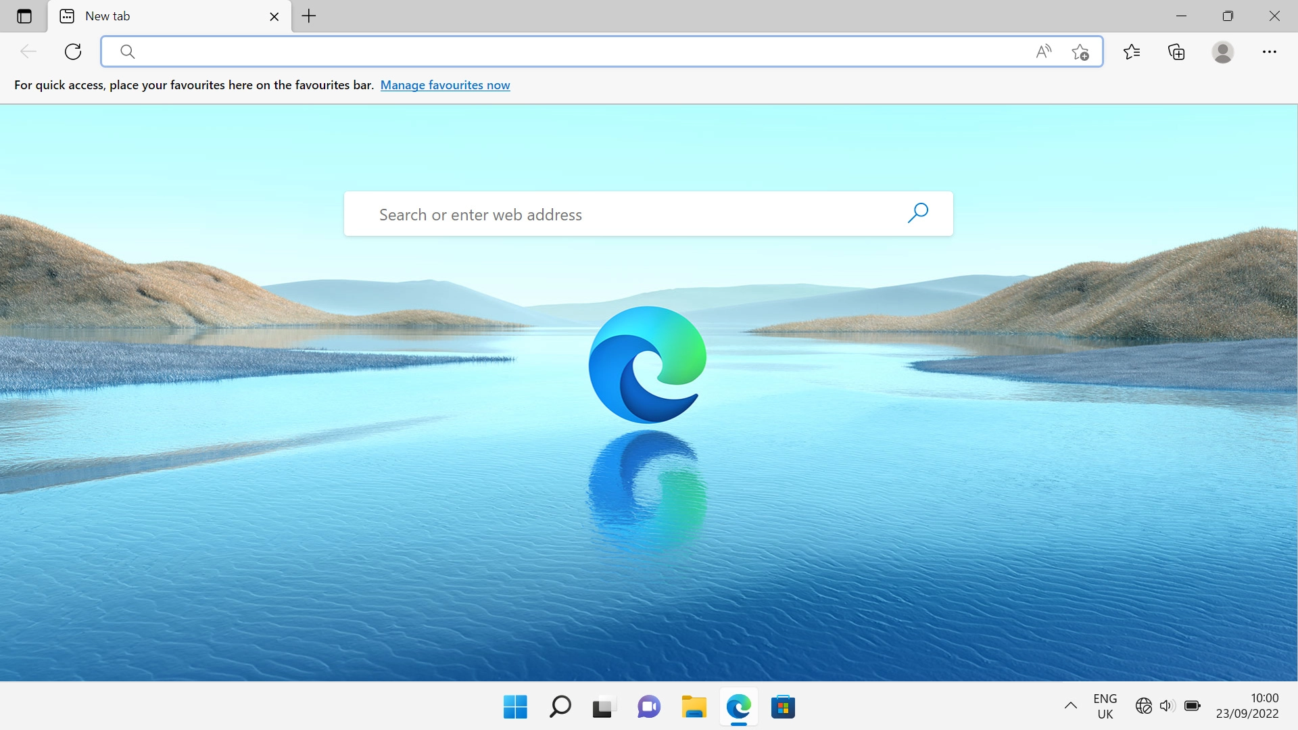The width and height of the screenshot is (1298, 730).
Task: Open the ENG UK language switcher
Action: (1105, 706)
